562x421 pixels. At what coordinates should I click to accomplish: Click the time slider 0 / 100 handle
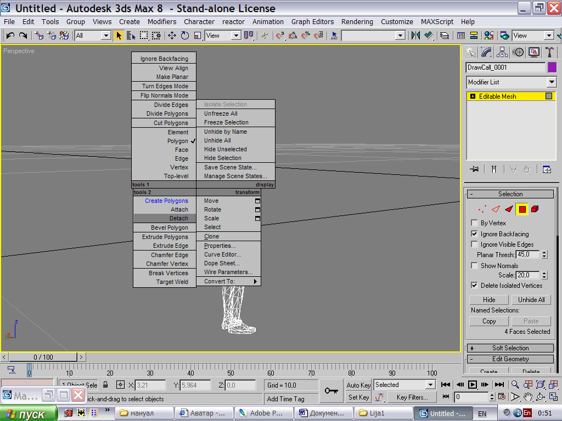pyautogui.click(x=43, y=357)
